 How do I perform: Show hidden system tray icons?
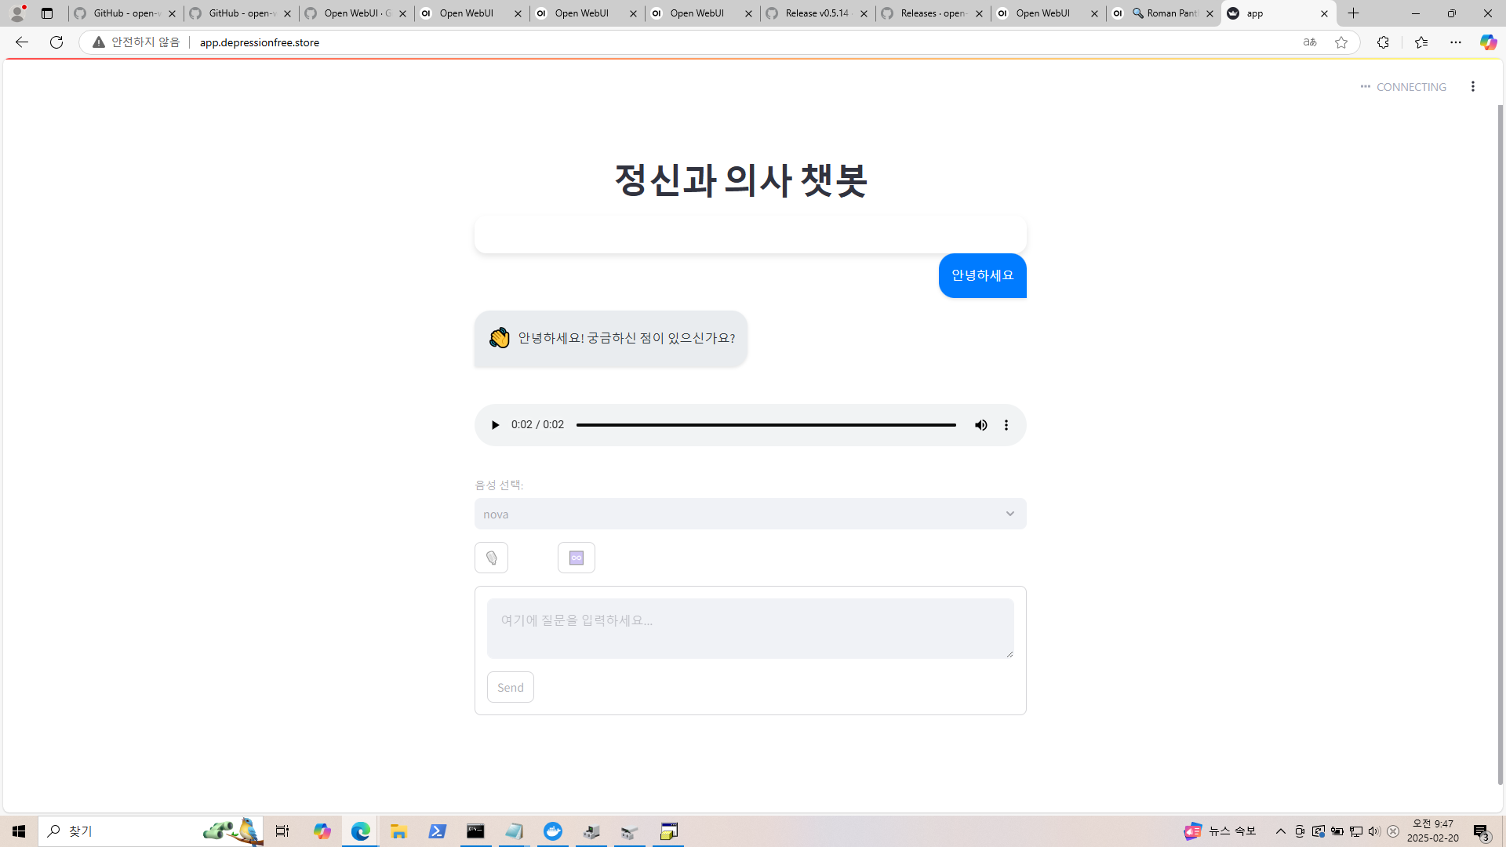pyautogui.click(x=1281, y=831)
